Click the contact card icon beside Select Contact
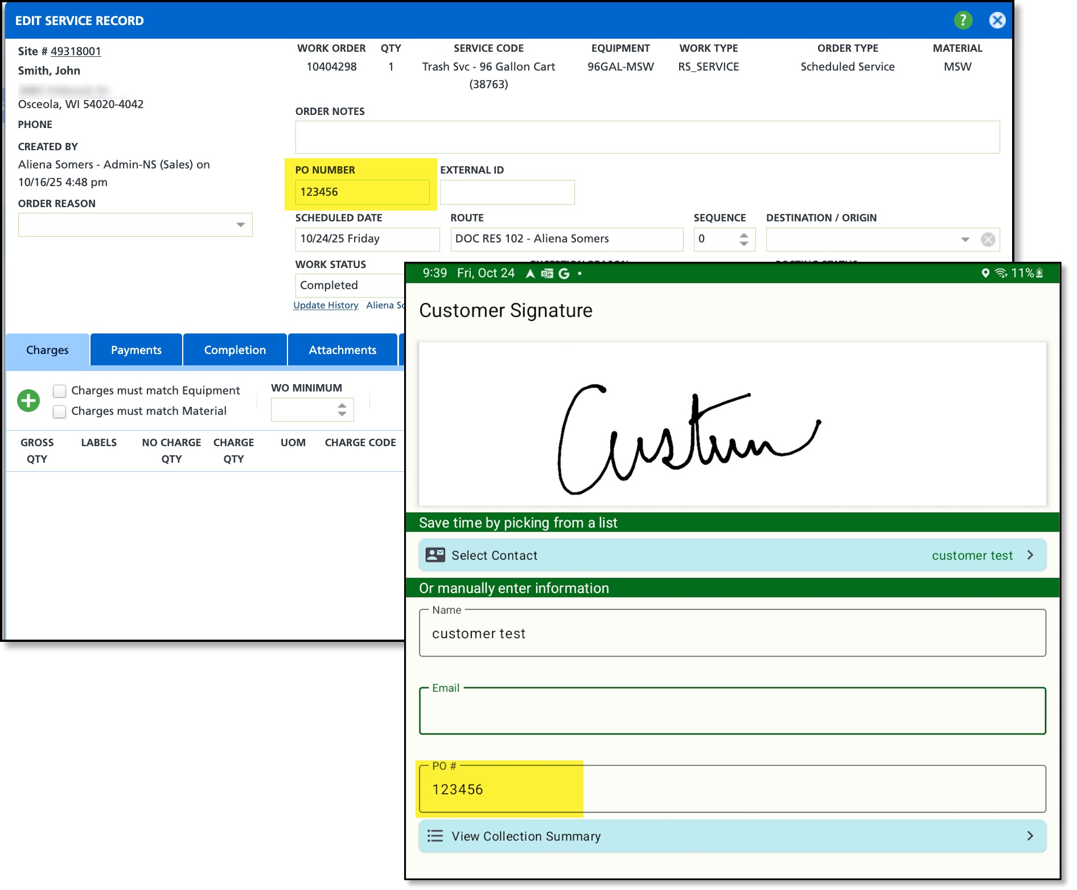 coord(435,555)
